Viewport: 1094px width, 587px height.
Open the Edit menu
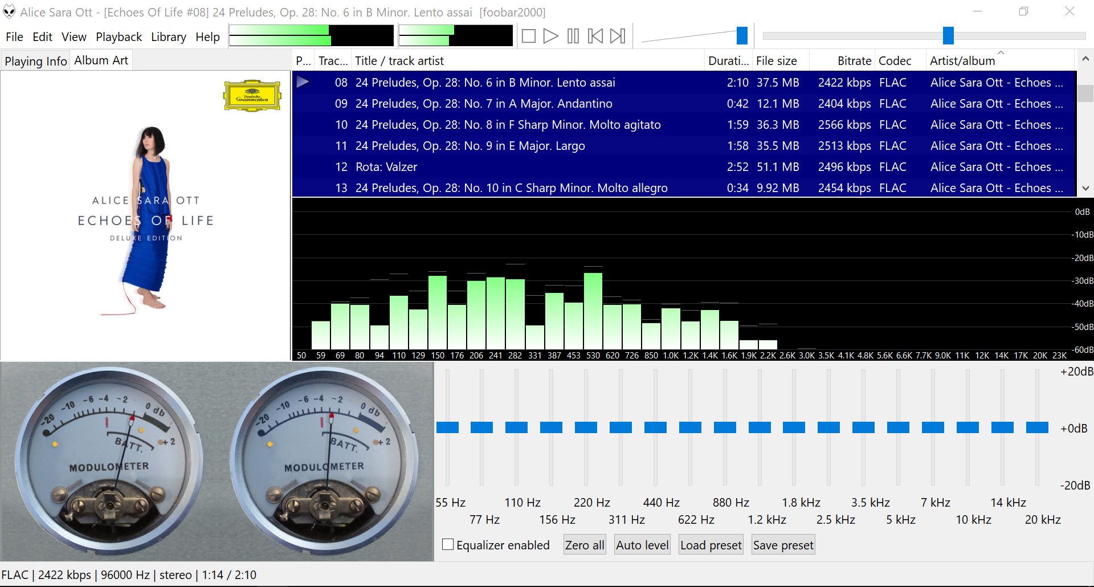click(42, 37)
